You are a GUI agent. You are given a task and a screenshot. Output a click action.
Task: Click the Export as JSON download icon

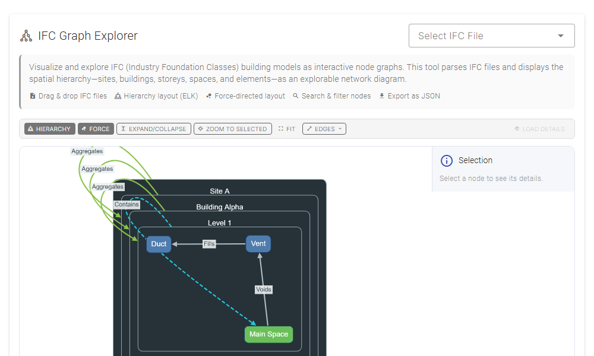(x=381, y=96)
